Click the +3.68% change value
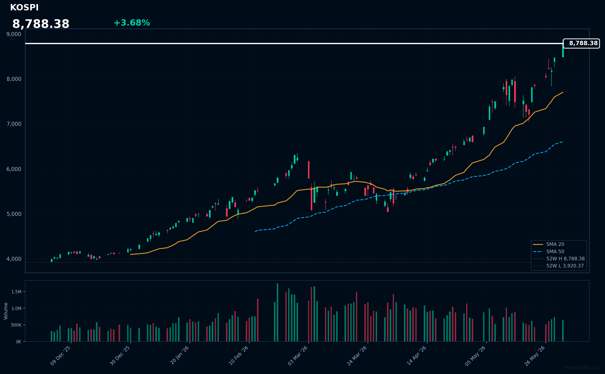Image resolution: width=605 pixels, height=374 pixels. click(132, 23)
